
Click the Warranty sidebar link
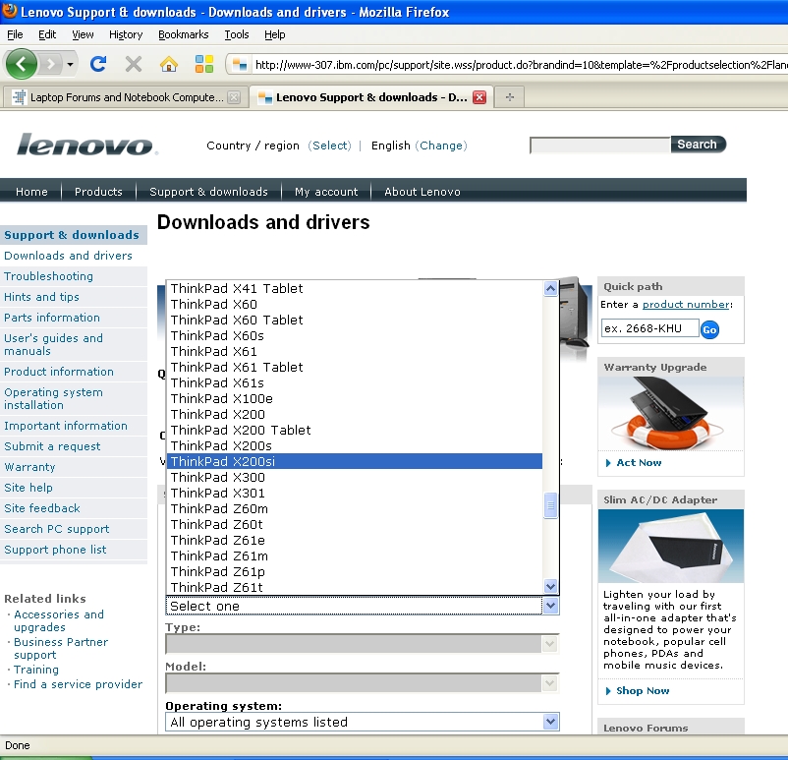click(x=29, y=467)
